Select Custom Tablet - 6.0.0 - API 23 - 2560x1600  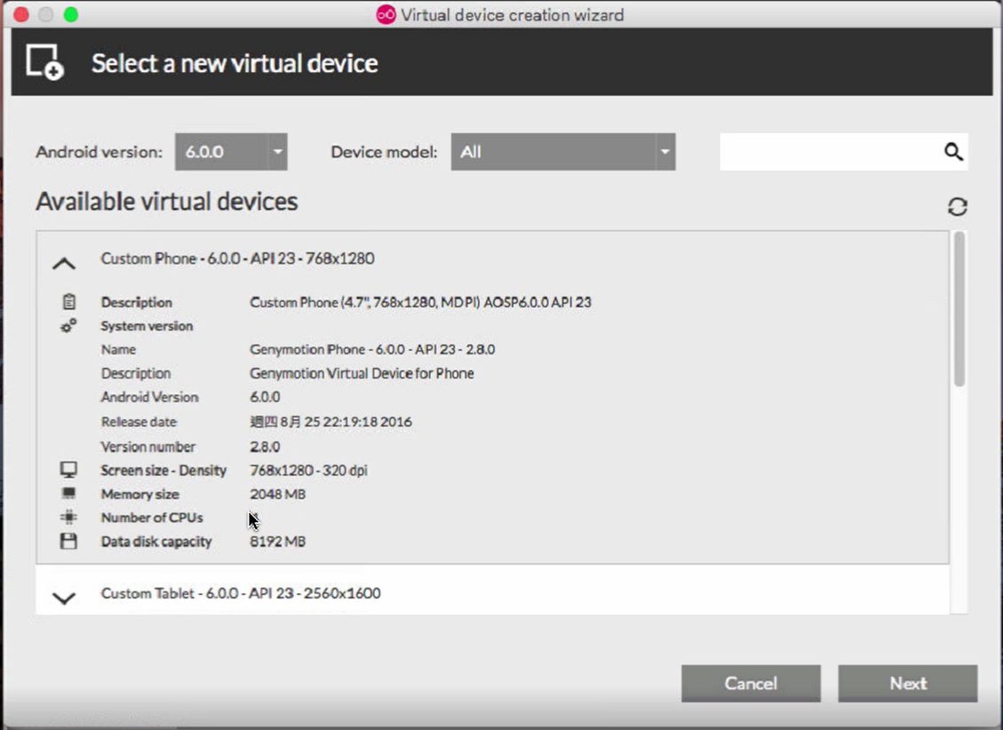241,593
